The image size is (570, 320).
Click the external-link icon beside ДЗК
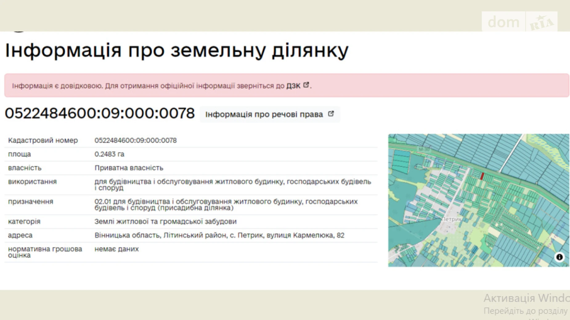306,85
